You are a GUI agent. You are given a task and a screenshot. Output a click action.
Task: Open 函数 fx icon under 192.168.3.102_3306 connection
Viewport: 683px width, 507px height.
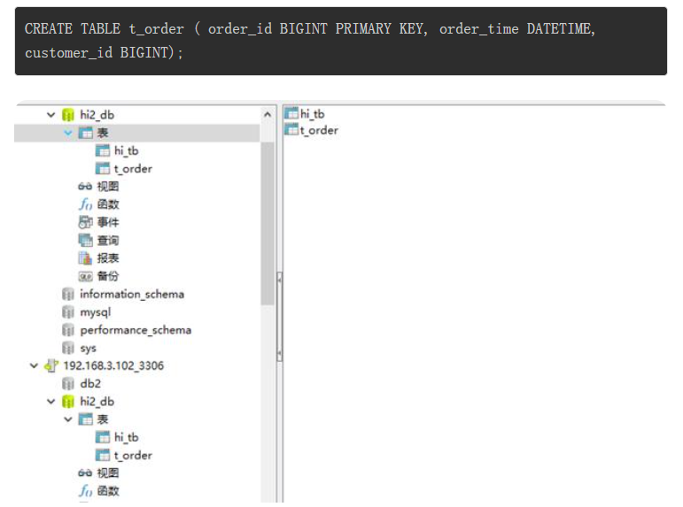pos(85,491)
